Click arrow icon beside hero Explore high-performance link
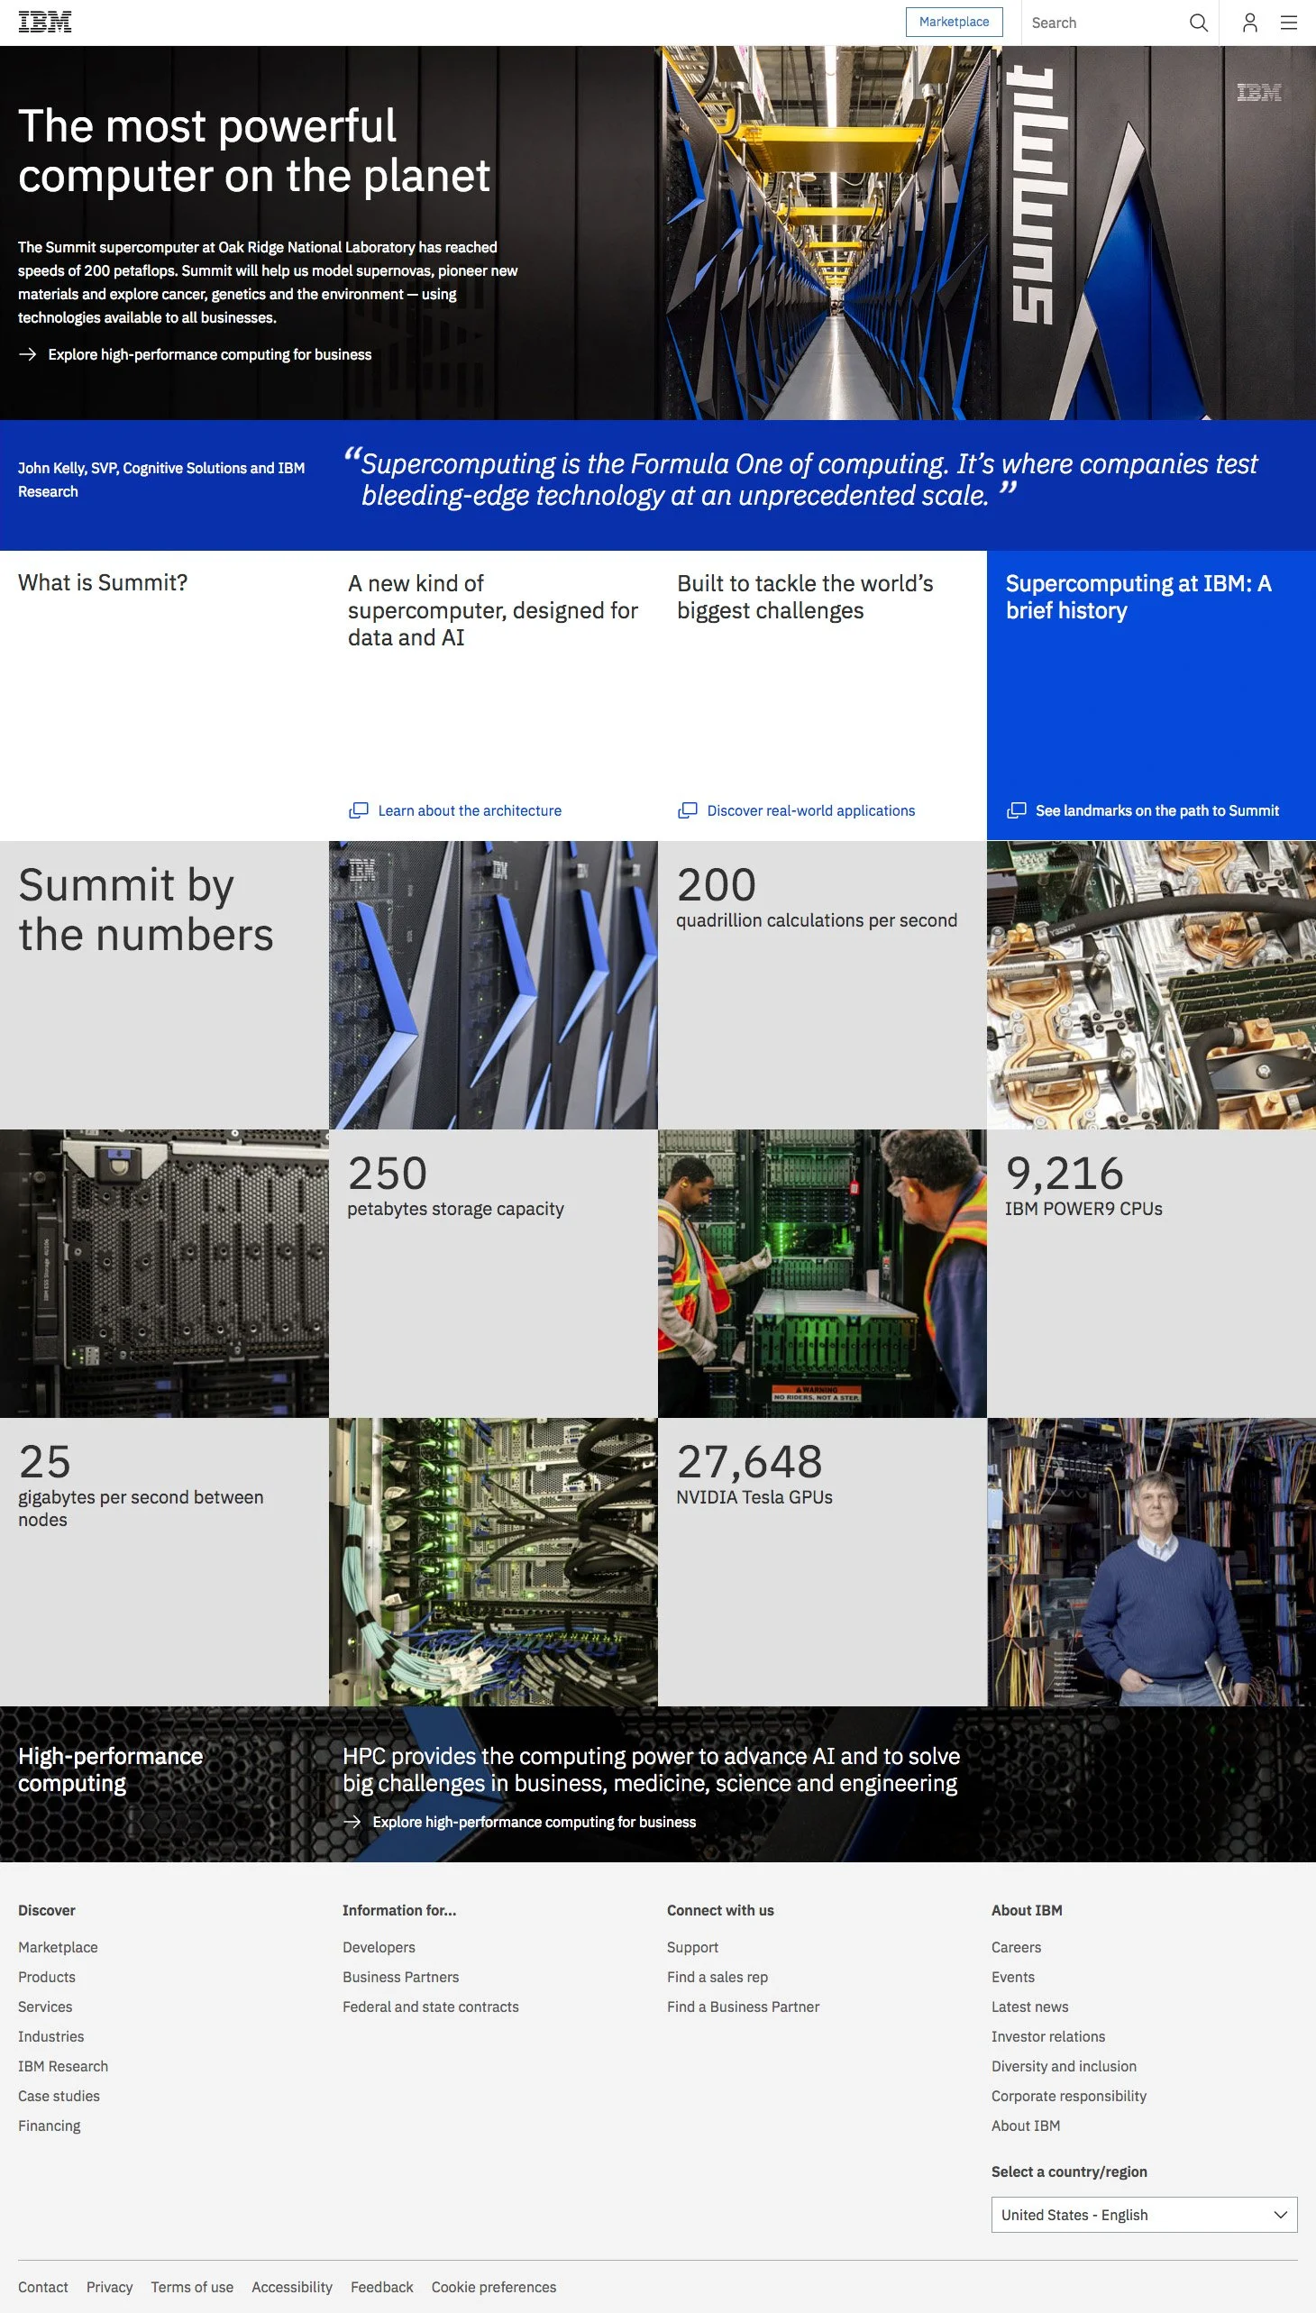The height and width of the screenshot is (2313, 1316). pos(27,354)
